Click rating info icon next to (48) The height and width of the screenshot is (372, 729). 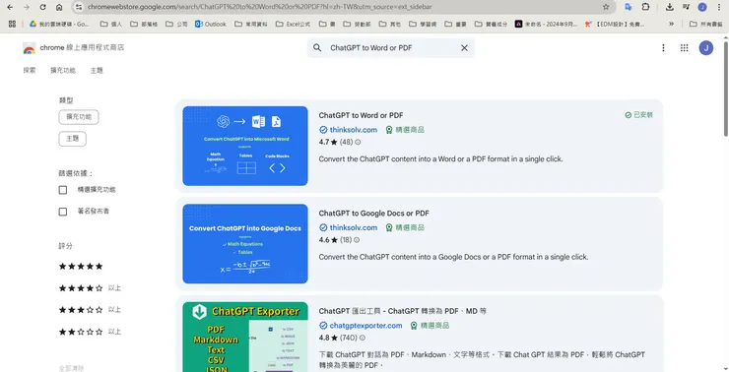click(x=358, y=142)
